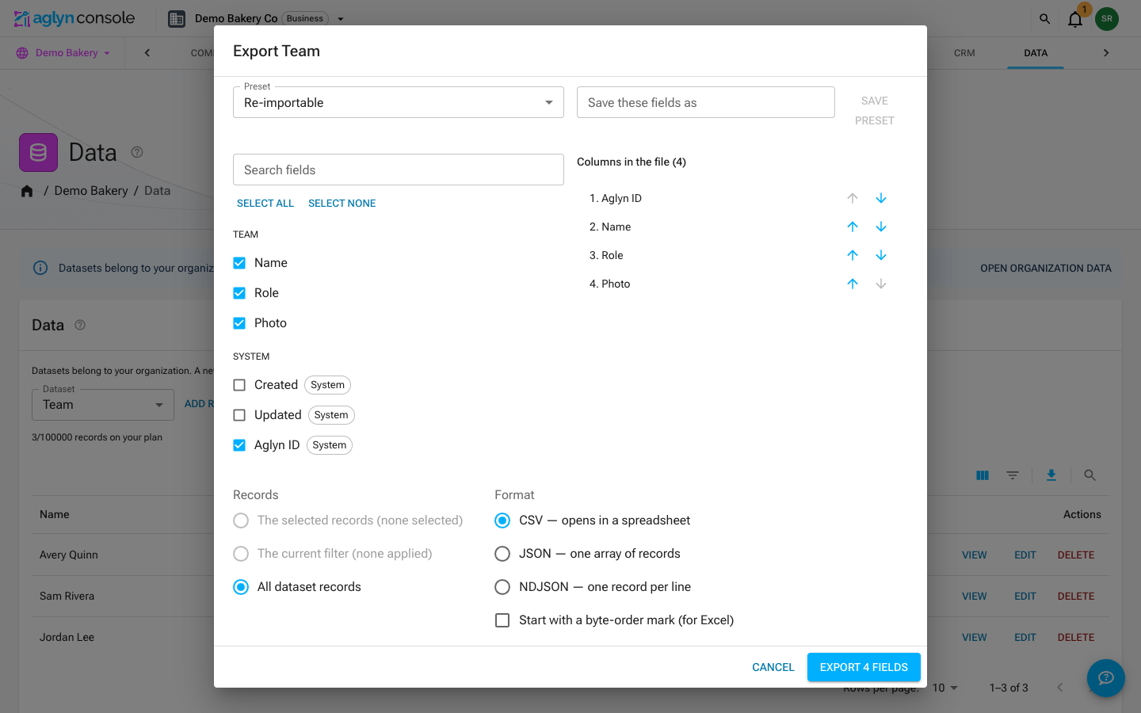
Task: Check the Created system field
Action: [239, 385]
